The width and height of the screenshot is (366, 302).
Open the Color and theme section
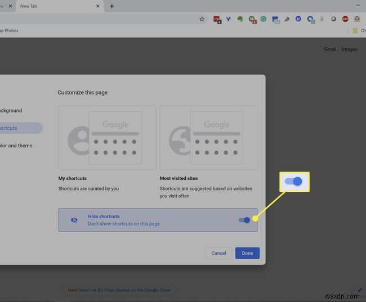click(16, 146)
